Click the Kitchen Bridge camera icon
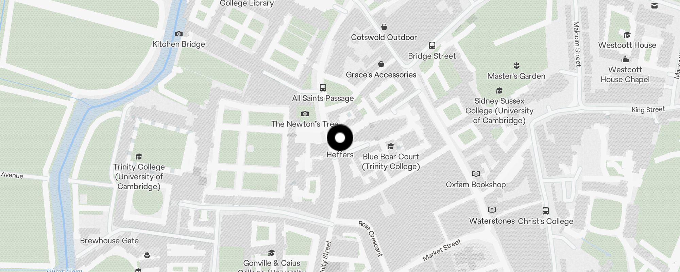The image size is (680, 272). click(x=179, y=34)
